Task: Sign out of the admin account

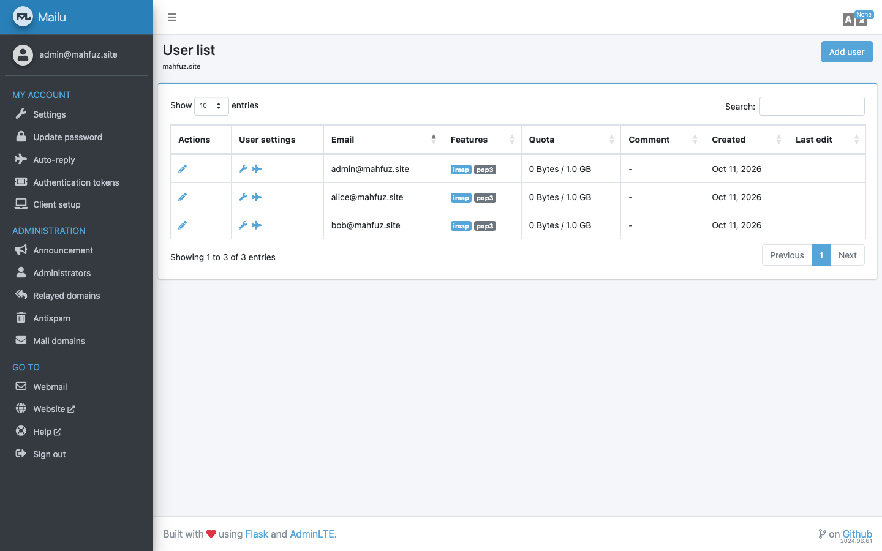Action: (x=77, y=454)
